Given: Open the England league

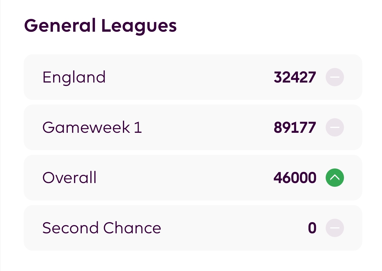Looking at the screenshot, I should (74, 77).
